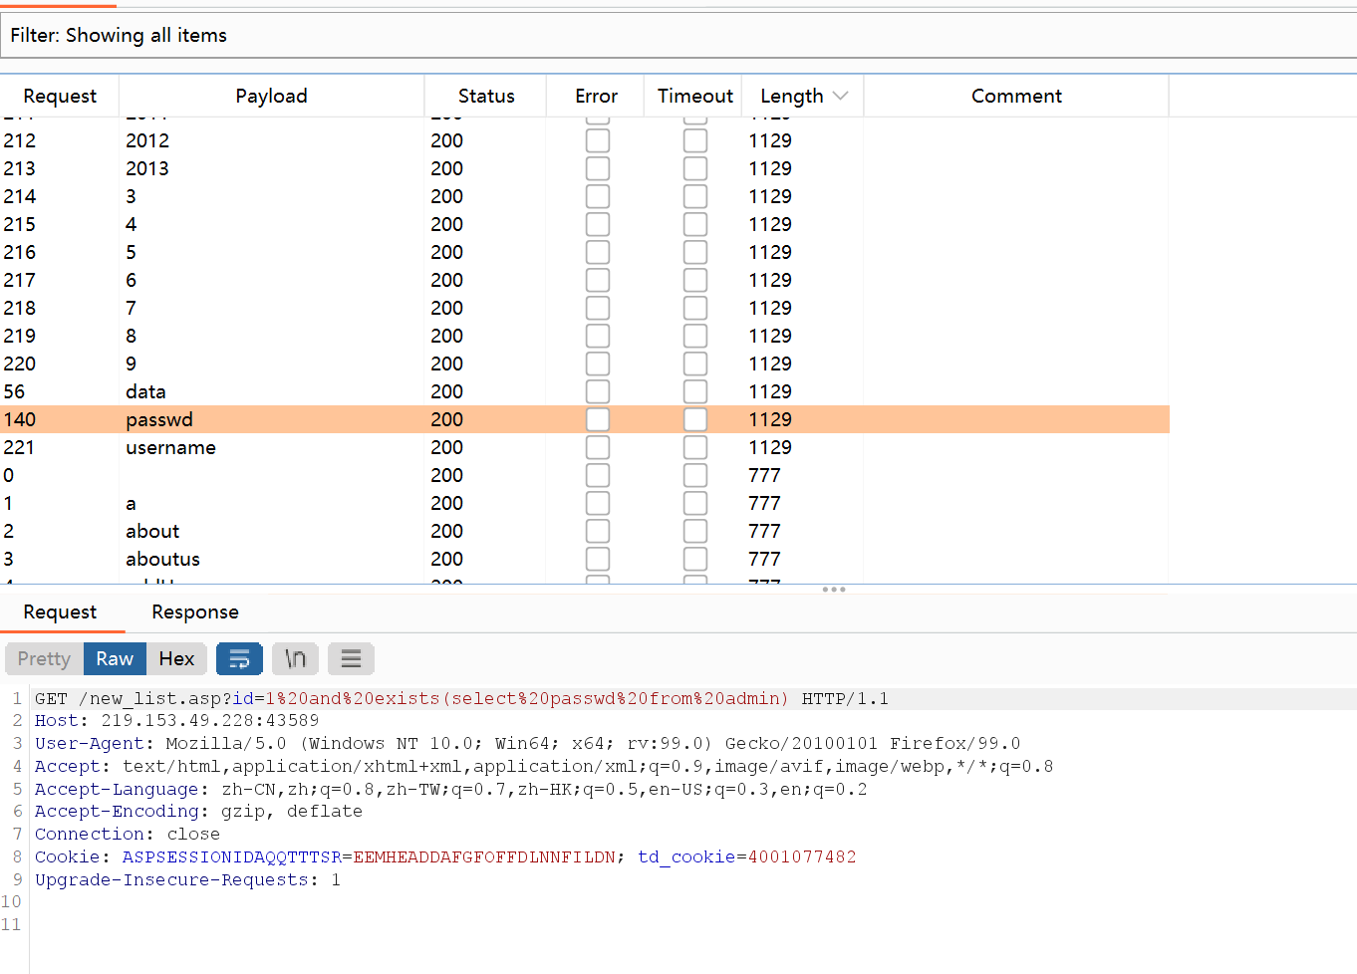Toggle Error checkbox in 2012 row
The height and width of the screenshot is (974, 1357).
point(598,140)
